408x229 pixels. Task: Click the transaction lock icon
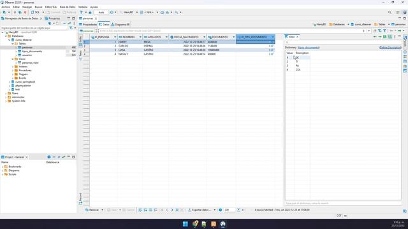90,12
